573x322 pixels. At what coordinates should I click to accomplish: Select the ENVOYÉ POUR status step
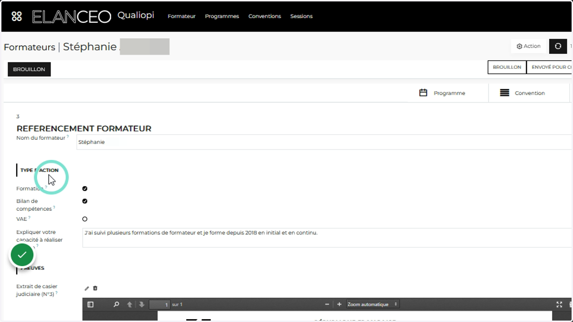pyautogui.click(x=550, y=67)
